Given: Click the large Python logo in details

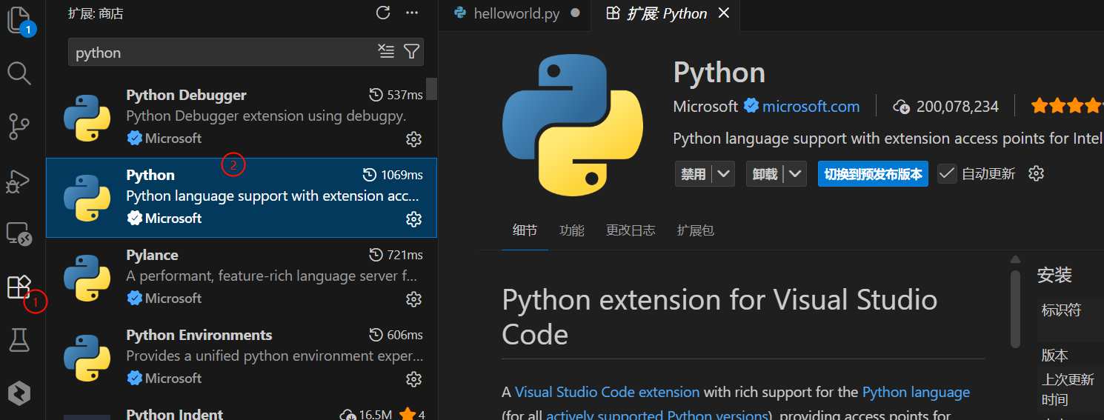Looking at the screenshot, I should point(573,127).
